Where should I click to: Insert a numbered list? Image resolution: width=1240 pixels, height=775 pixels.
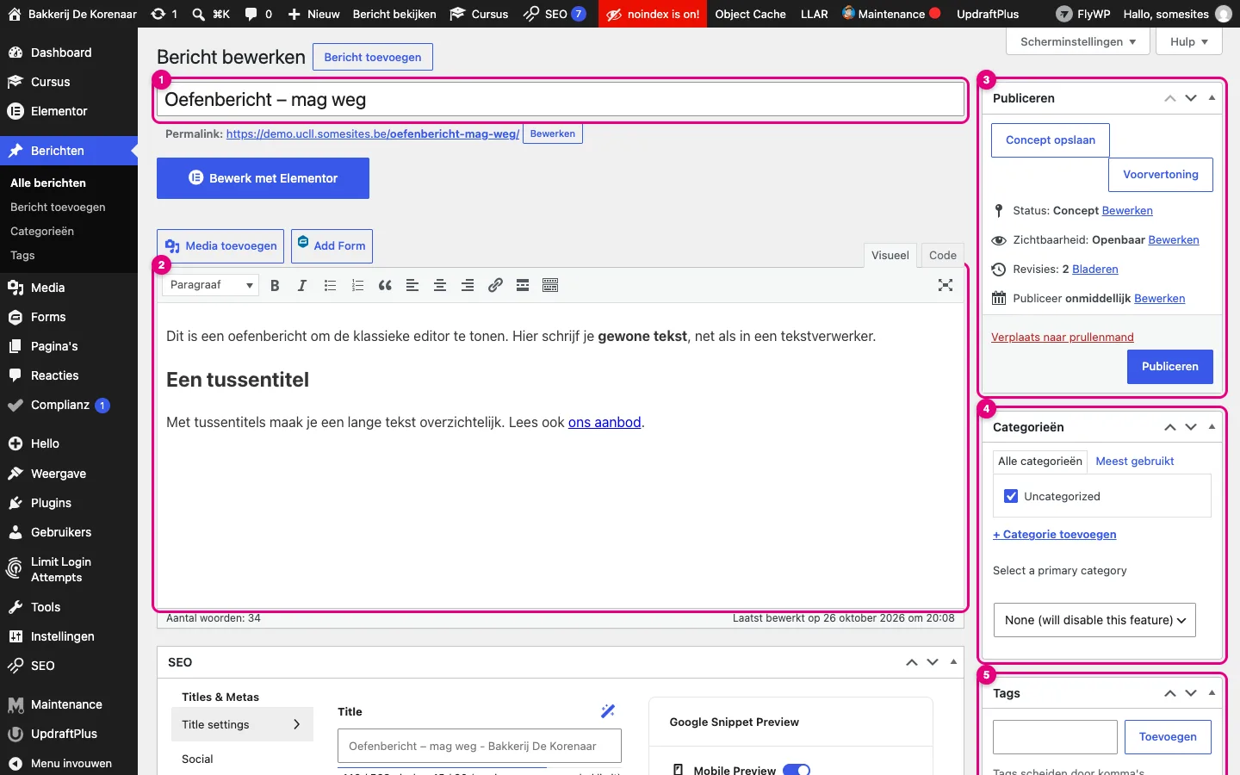click(x=357, y=285)
